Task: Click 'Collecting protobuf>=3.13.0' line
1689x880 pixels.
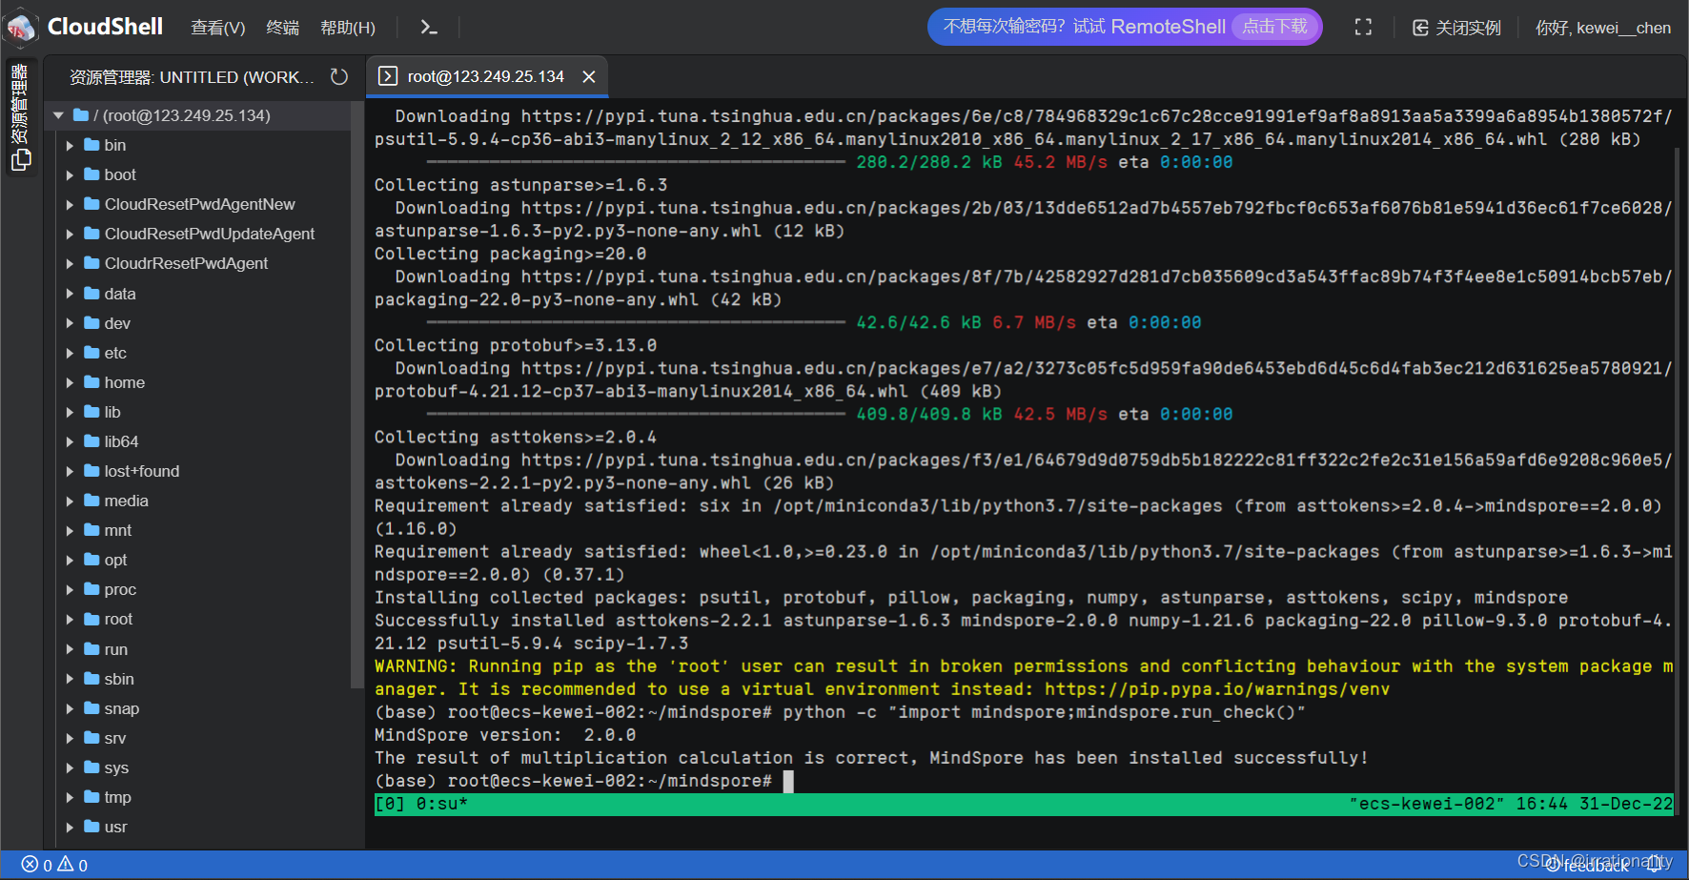Action: coord(516,345)
